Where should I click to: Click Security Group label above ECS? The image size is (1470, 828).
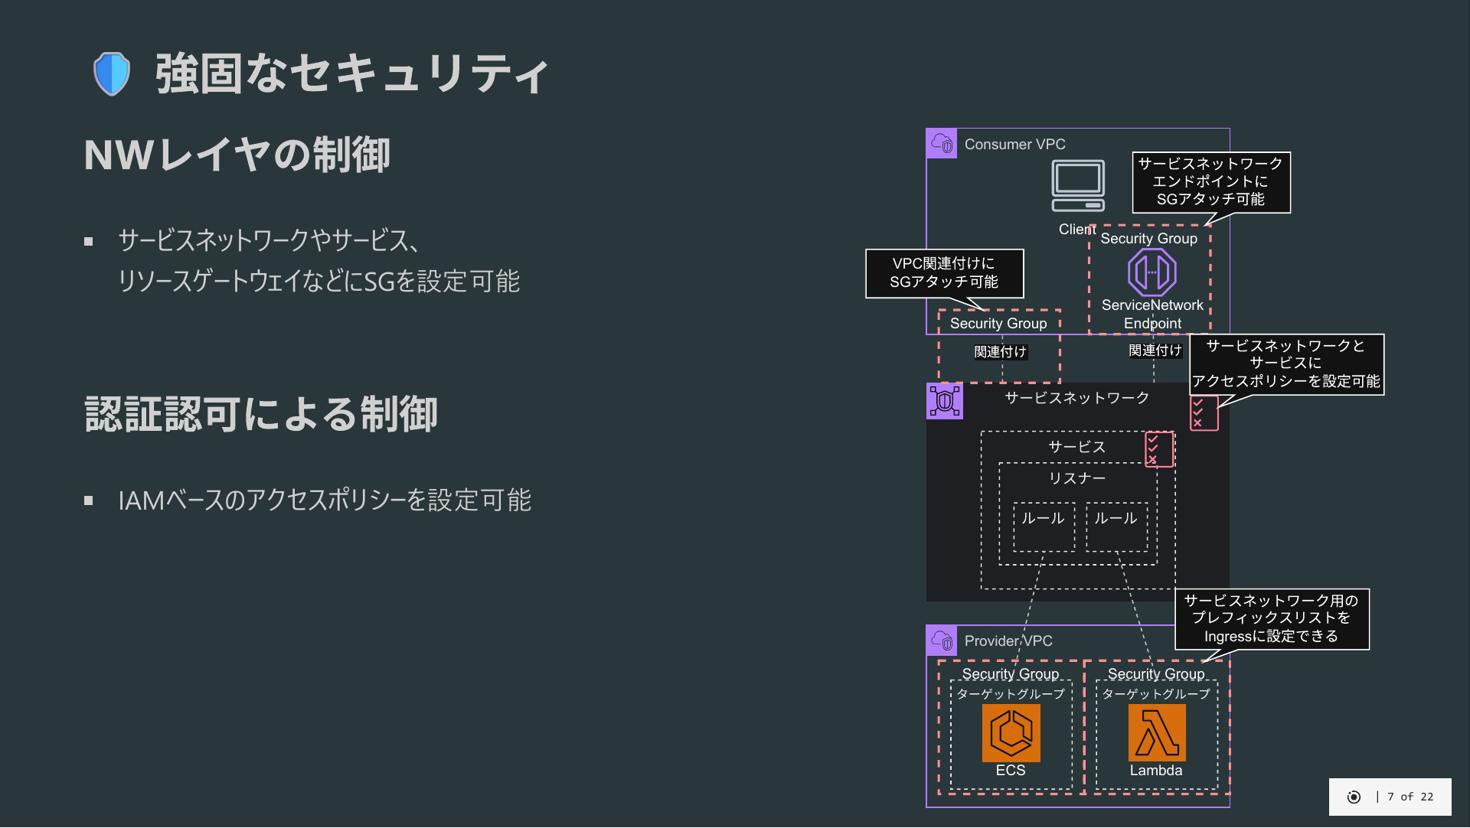click(x=1011, y=674)
